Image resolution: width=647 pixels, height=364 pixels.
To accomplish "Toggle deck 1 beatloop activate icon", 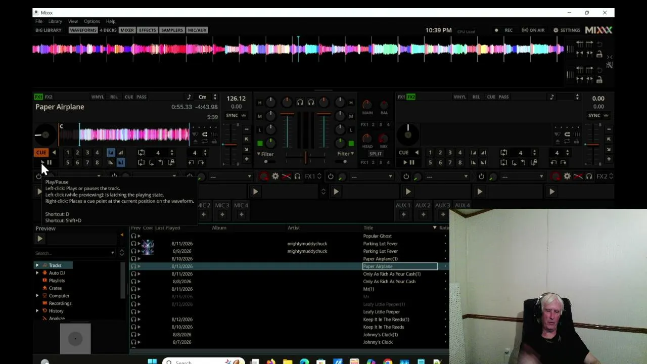I will tap(142, 152).
